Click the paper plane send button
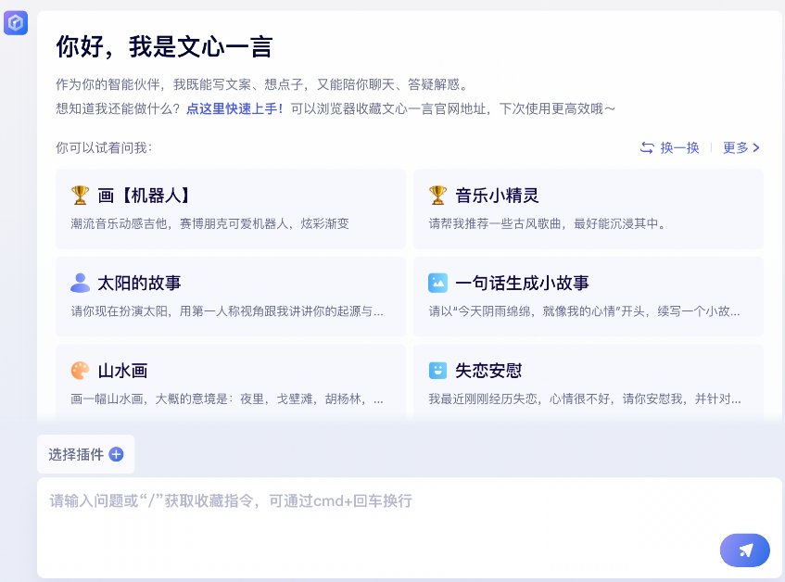Screen dimensions: 785x582 744,550
